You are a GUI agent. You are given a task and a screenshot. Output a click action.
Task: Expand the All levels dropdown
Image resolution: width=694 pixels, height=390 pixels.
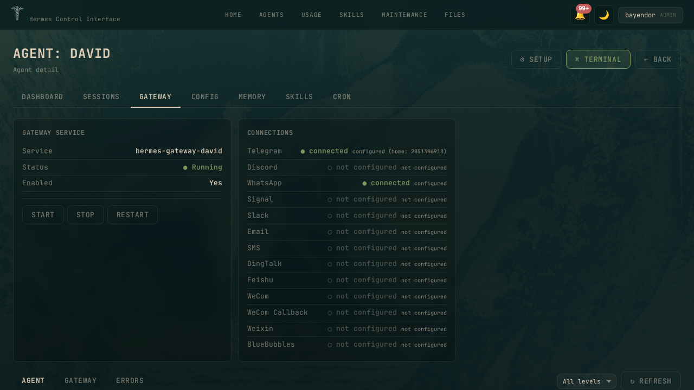point(586,381)
